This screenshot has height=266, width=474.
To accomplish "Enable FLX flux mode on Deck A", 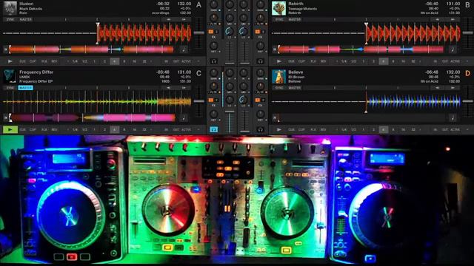I will [44, 61].
